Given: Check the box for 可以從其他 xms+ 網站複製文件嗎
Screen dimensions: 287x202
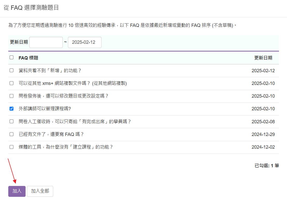Looking at the screenshot, I should coord(11,83).
